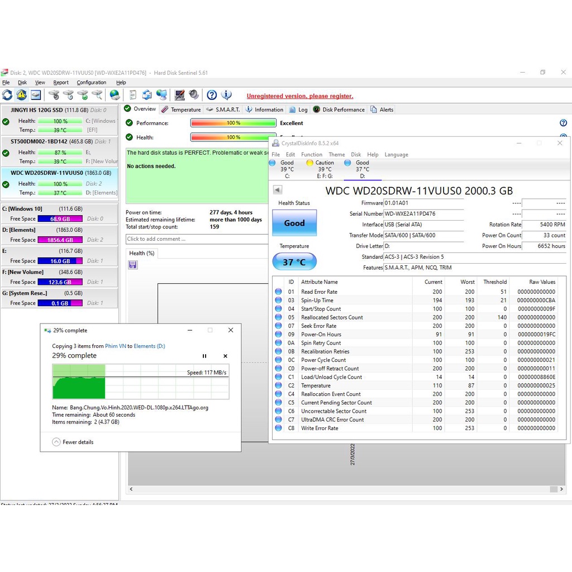Click the blue info 'i' toolbar icon
The height and width of the screenshot is (572, 572).
pyautogui.click(x=226, y=95)
